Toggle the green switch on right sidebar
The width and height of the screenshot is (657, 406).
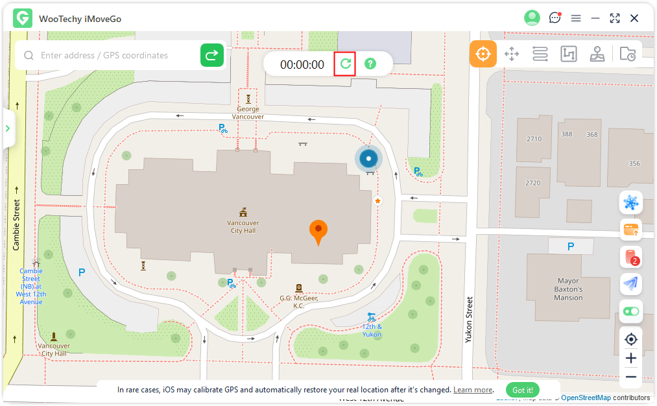[630, 311]
